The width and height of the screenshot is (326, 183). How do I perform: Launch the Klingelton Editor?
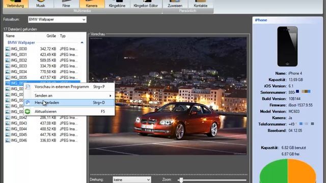click(146, 4)
